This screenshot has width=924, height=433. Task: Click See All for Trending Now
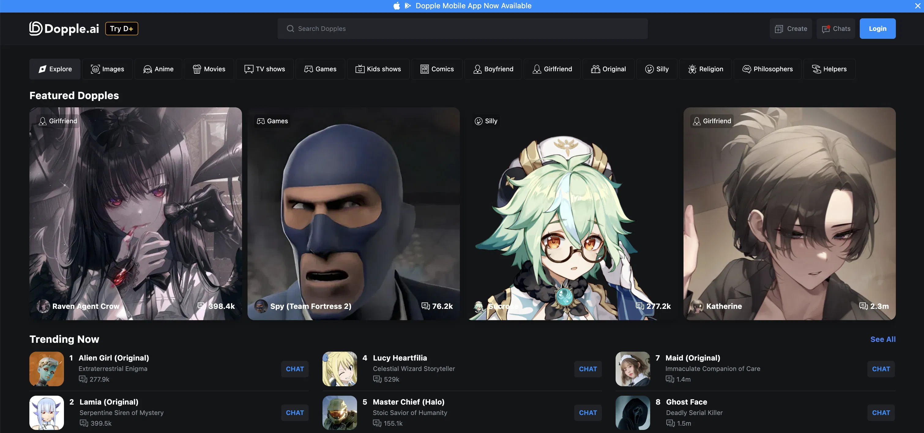click(882, 339)
